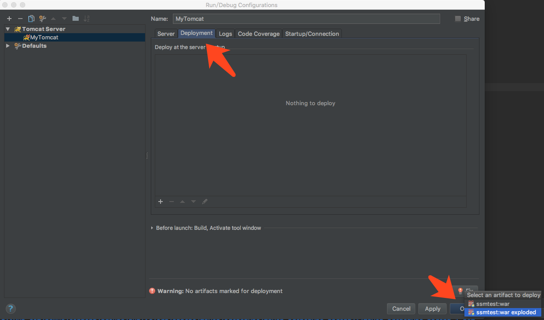Open edit defaults wrench icon
The image size is (544, 320).
tap(42, 19)
